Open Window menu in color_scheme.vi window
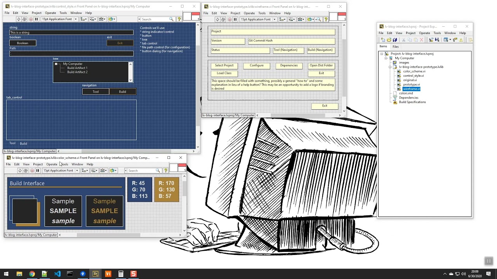Viewport: 497px width, 279px height. 77,164
